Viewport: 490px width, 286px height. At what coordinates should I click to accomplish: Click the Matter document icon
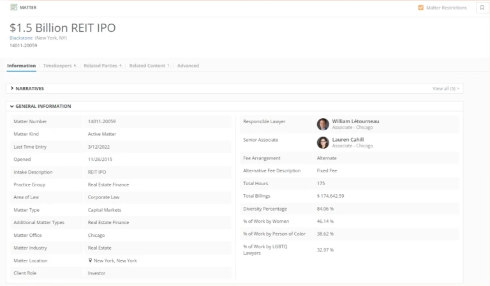[13, 7]
